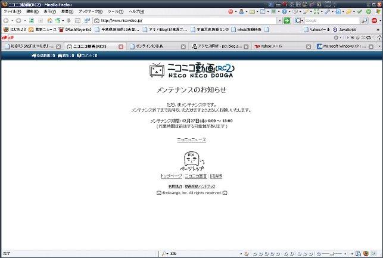Click the Forward navigation arrow button

click(x=18, y=21)
